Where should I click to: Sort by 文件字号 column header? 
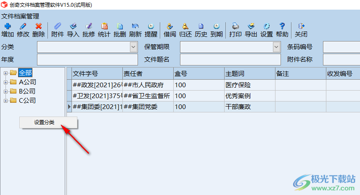coord(97,74)
